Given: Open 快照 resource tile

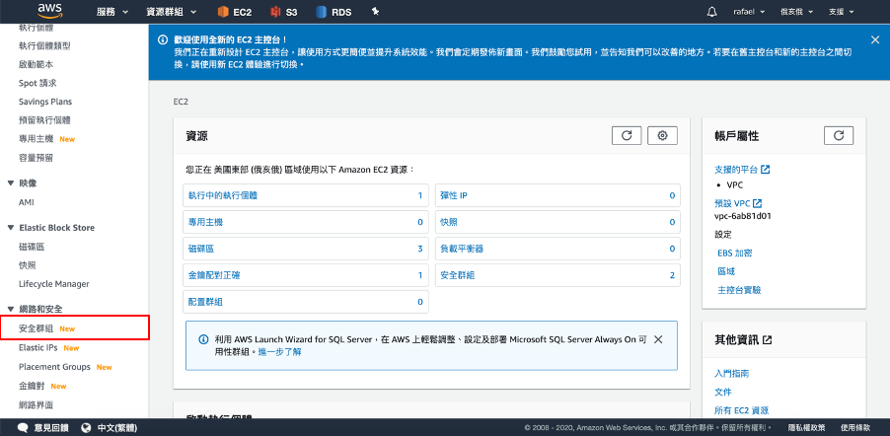Looking at the screenshot, I should [x=557, y=222].
